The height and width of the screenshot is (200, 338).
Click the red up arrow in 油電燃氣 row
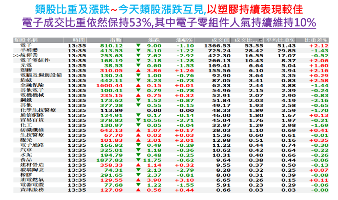[138, 180]
